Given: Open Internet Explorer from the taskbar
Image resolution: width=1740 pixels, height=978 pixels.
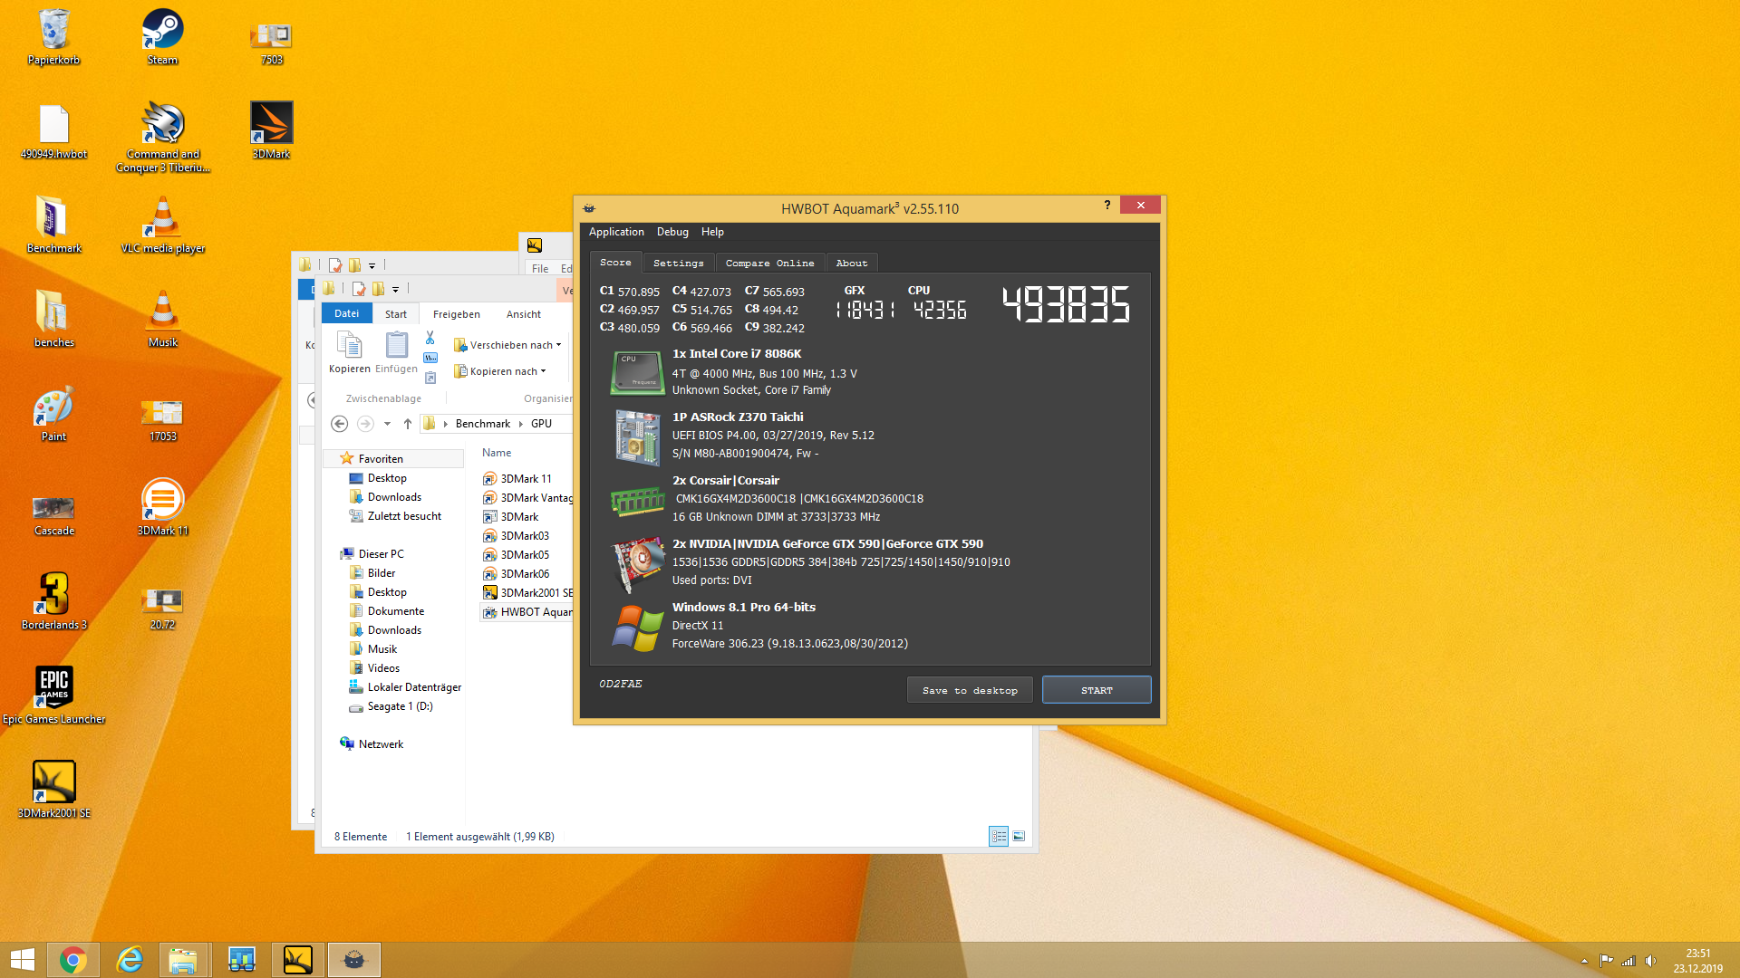Looking at the screenshot, I should tap(130, 960).
